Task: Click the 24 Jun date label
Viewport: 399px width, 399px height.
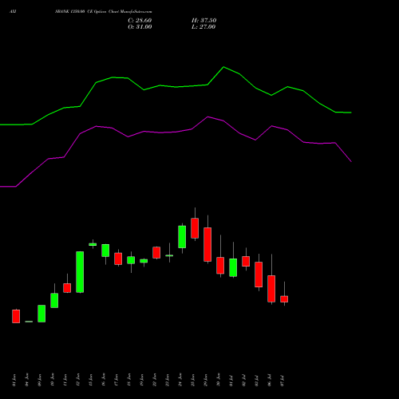Action: click(x=180, y=380)
